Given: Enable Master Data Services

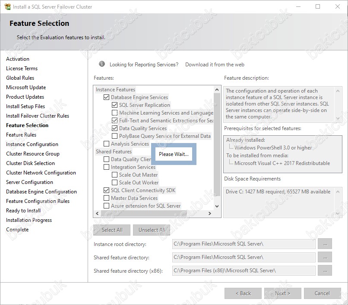Looking at the screenshot, I should click(106, 198).
